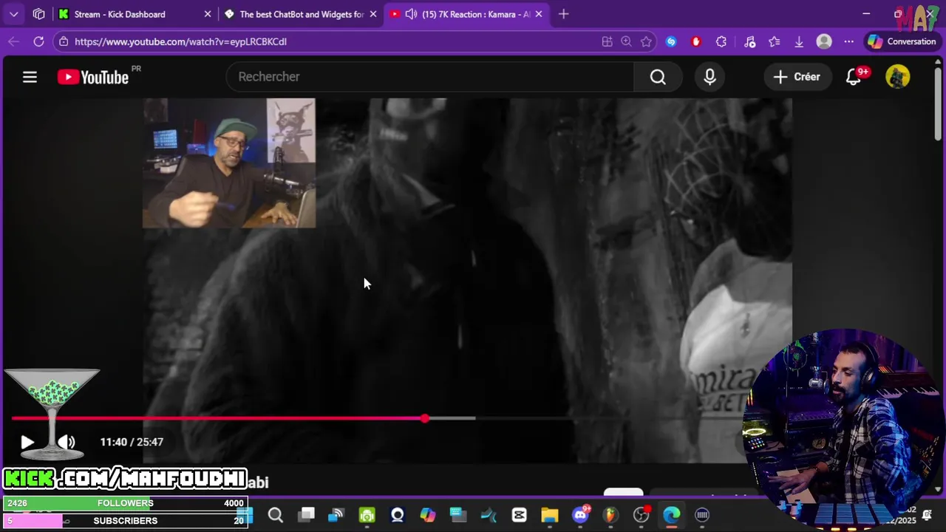The image size is (946, 532).
Task: Focus the Rechercher search box
Action: (x=429, y=77)
